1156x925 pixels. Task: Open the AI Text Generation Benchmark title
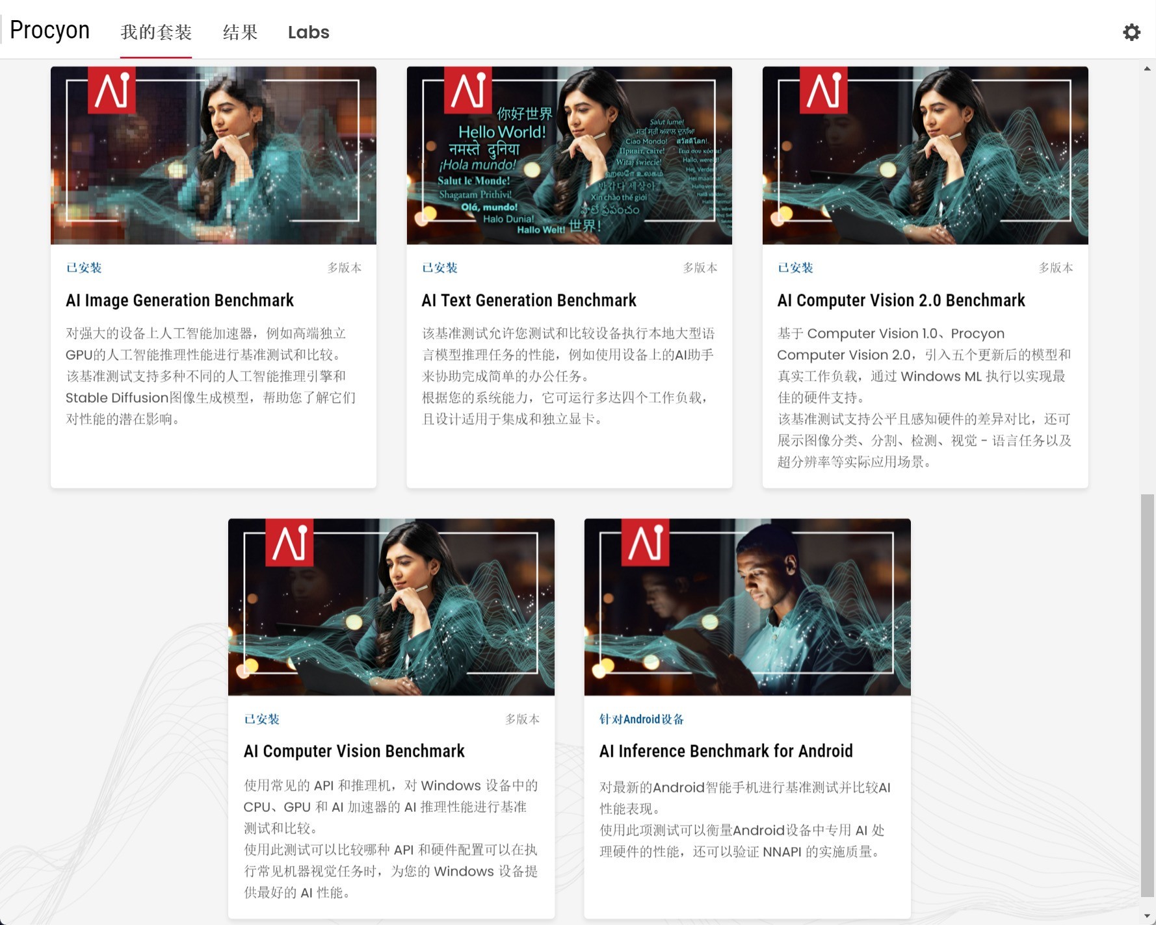tap(529, 300)
